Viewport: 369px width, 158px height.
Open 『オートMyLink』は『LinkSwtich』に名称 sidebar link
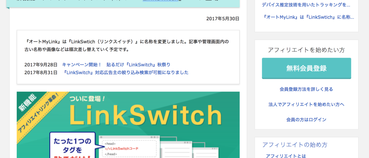point(308,17)
